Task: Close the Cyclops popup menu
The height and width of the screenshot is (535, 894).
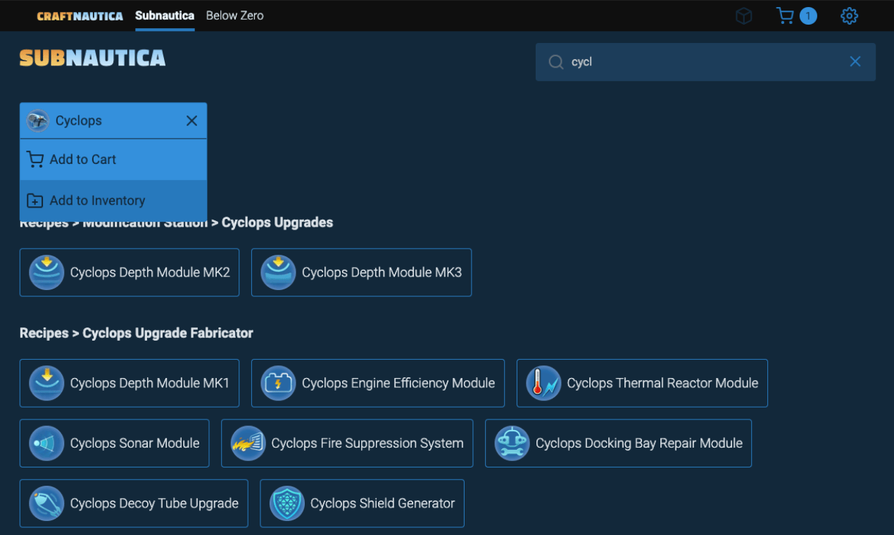Action: tap(191, 121)
